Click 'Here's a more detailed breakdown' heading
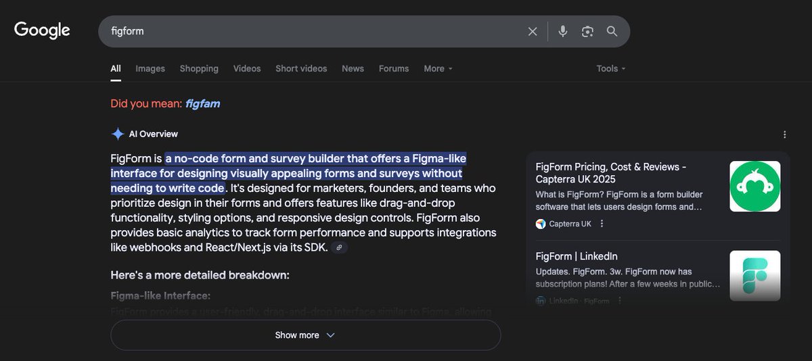 tap(200, 275)
